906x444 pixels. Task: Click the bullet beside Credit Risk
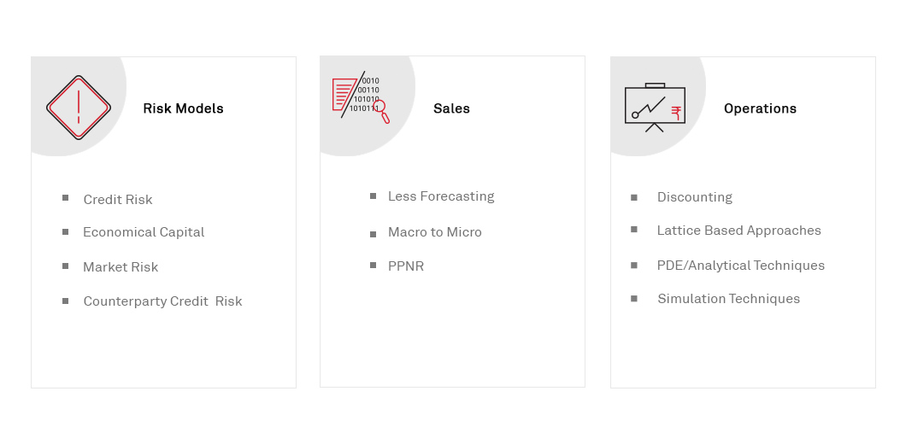(x=66, y=198)
